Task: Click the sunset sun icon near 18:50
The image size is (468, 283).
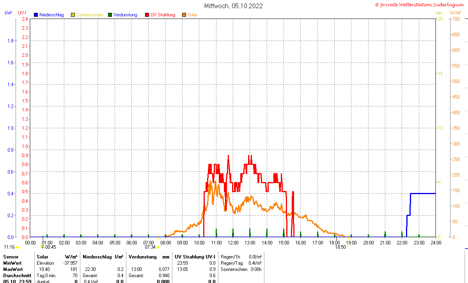Action: [348, 247]
